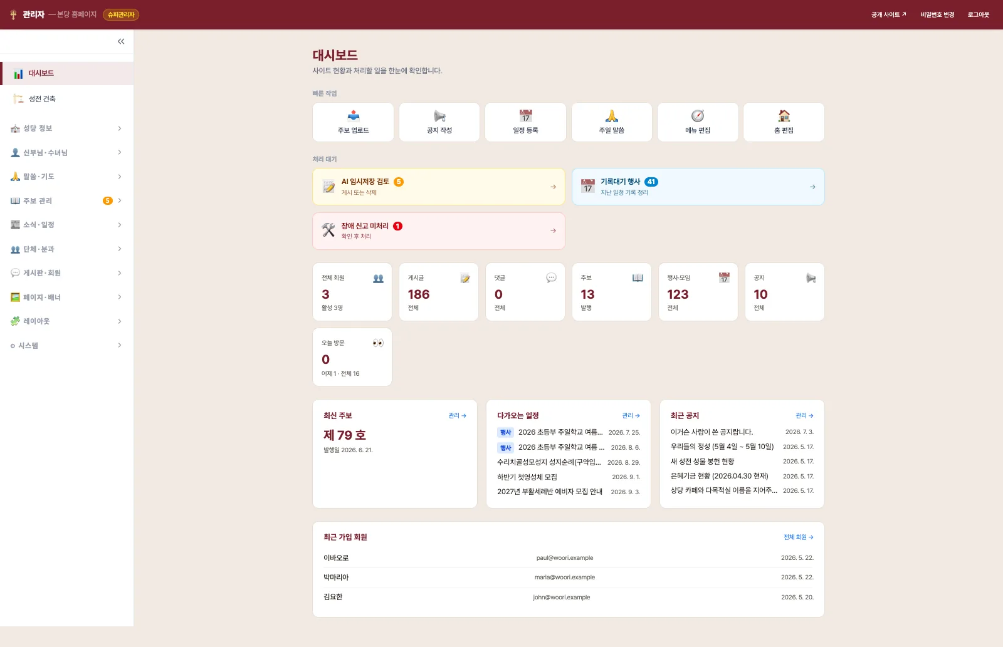Click the 주일 말씀 praying hands icon

pos(612,116)
